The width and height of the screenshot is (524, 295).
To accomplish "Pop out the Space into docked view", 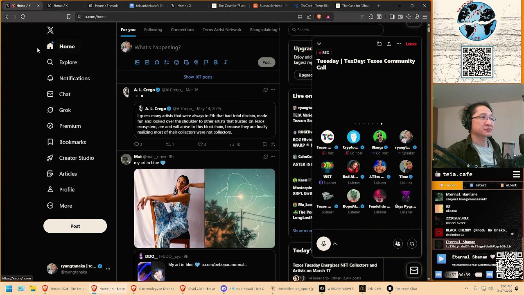I will pos(379,44).
